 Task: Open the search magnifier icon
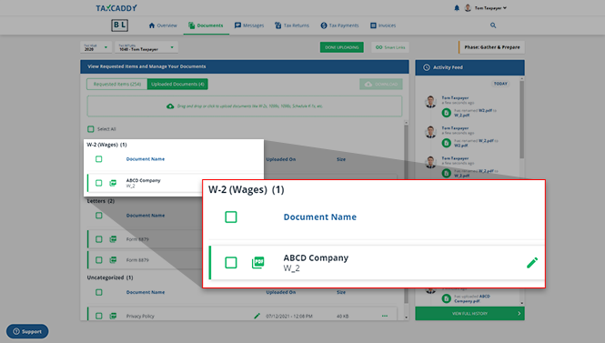coord(493,25)
